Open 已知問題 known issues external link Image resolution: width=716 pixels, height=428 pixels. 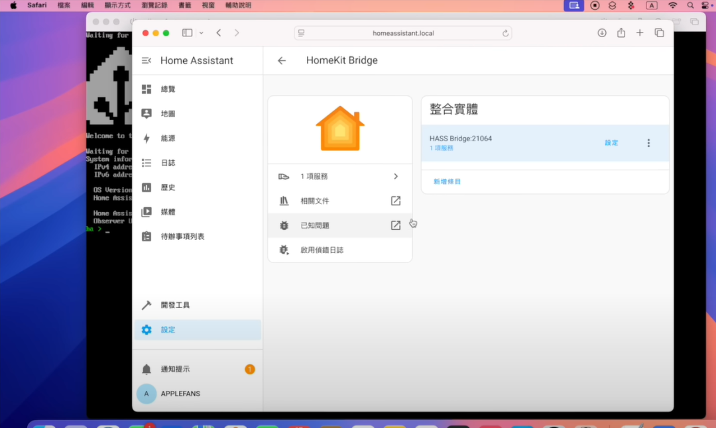point(395,225)
